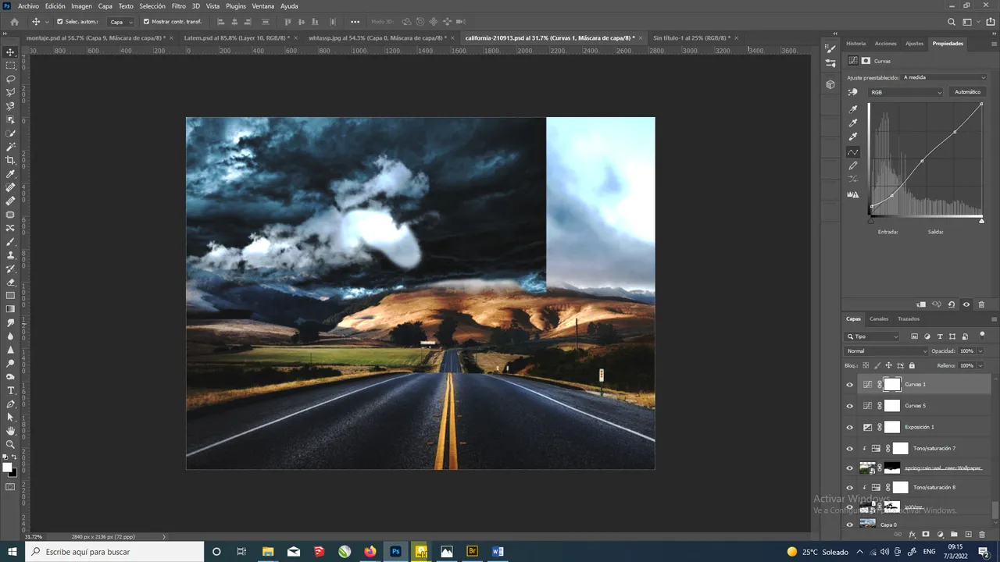1000x562 pixels.
Task: Click the foreground color swatch
Action: pyautogui.click(x=7, y=468)
